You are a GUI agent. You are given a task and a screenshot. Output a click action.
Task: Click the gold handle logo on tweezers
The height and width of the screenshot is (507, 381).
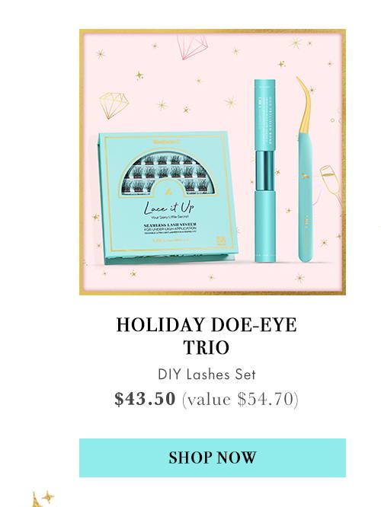[x=305, y=177]
